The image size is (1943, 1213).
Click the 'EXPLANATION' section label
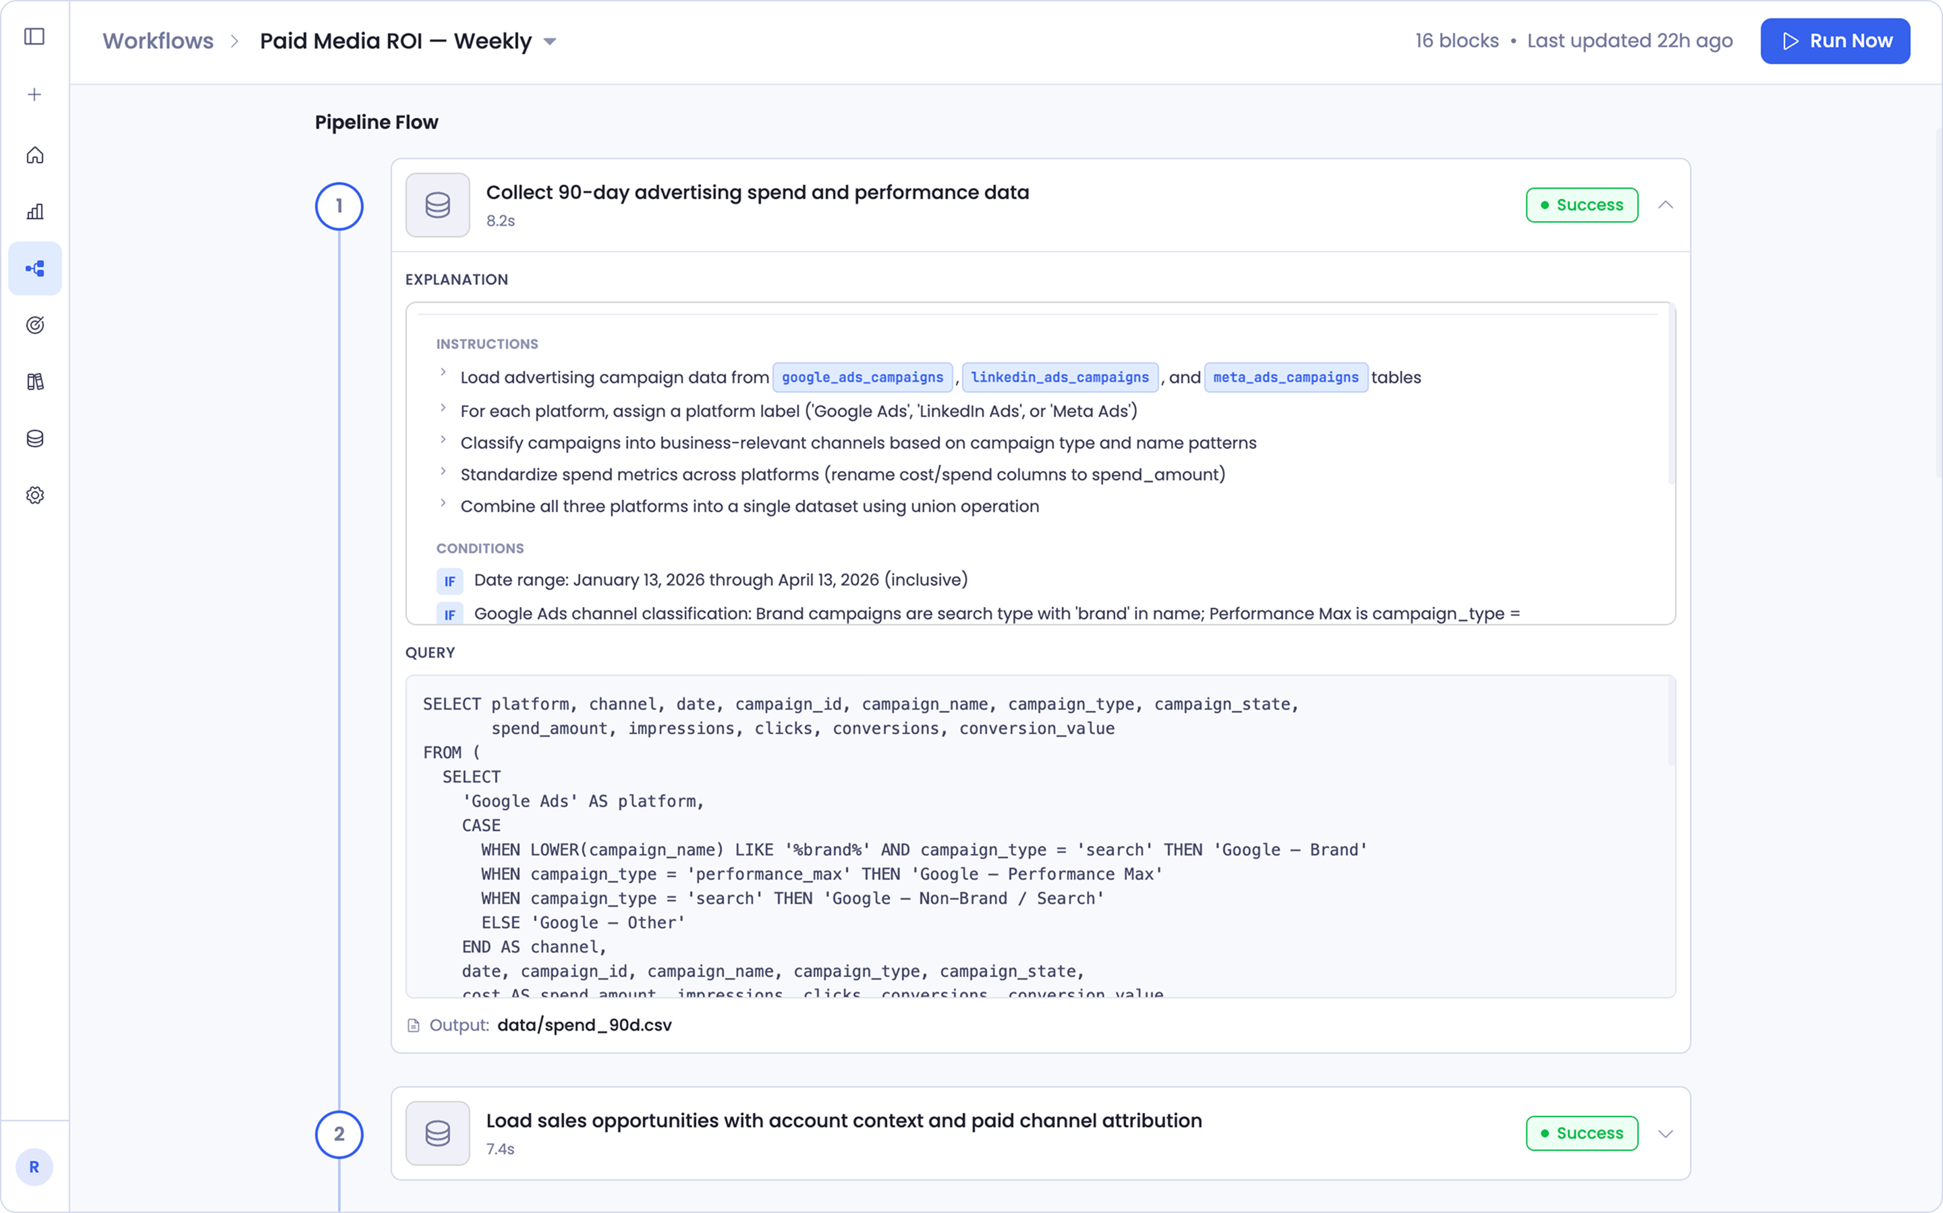[457, 280]
